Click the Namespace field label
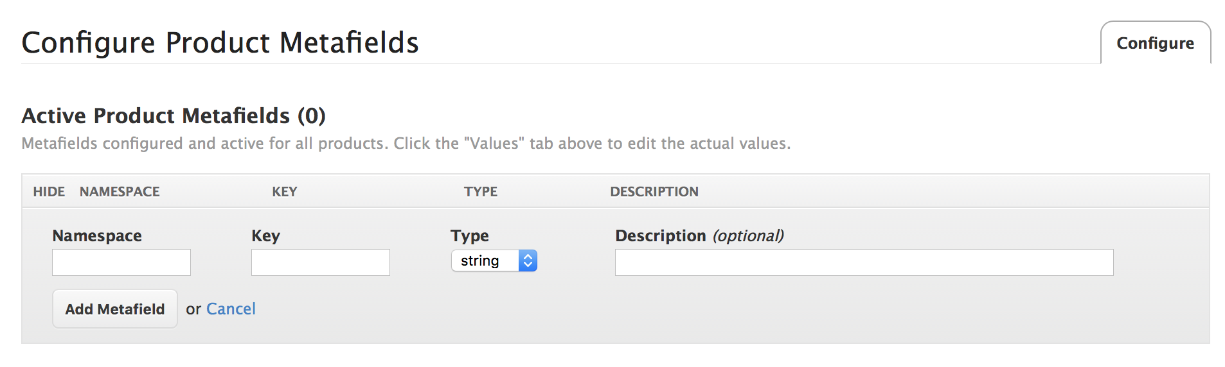Viewport: 1225px width, 367px height. click(x=97, y=236)
